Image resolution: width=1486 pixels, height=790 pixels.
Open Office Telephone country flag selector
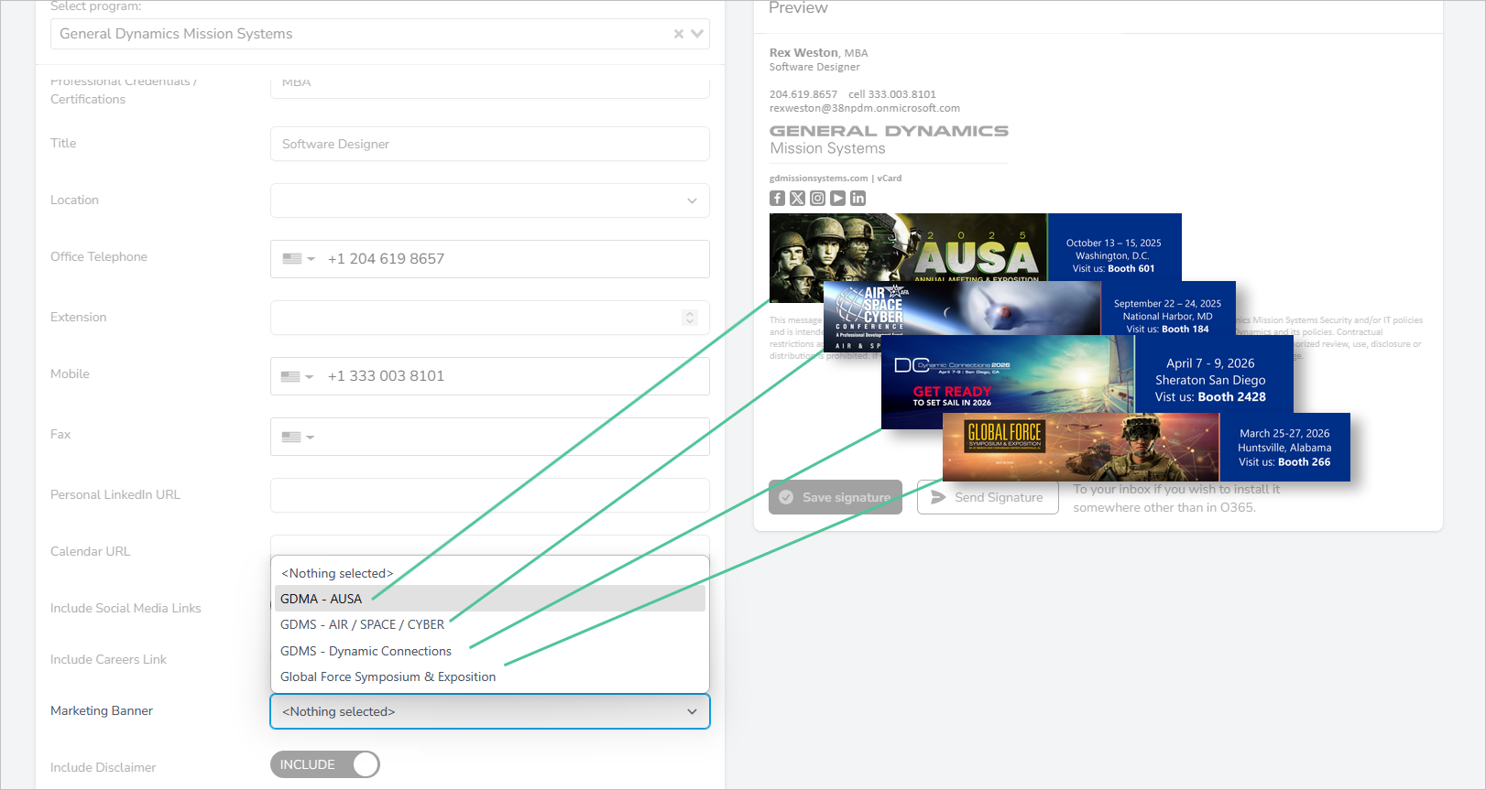[x=298, y=259]
